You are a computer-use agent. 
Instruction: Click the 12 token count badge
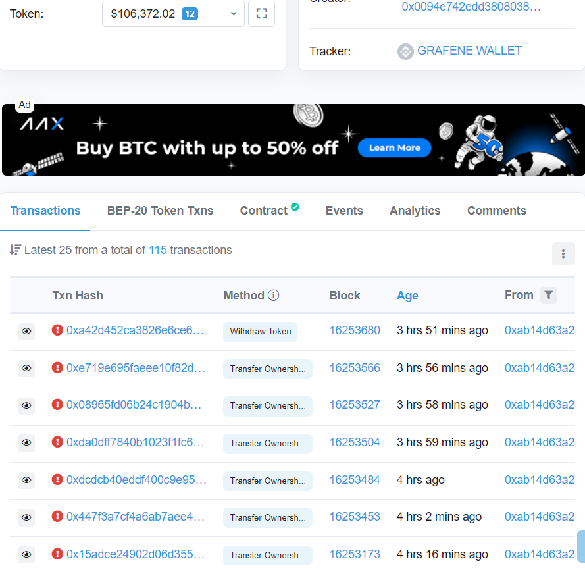tap(190, 14)
